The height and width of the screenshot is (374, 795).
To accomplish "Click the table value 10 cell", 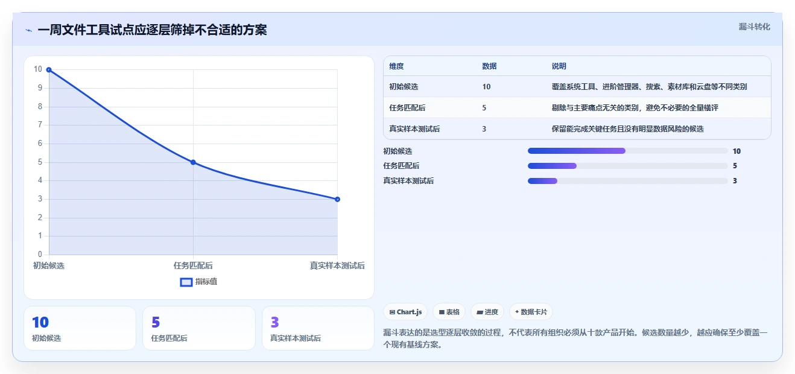I will coord(511,87).
